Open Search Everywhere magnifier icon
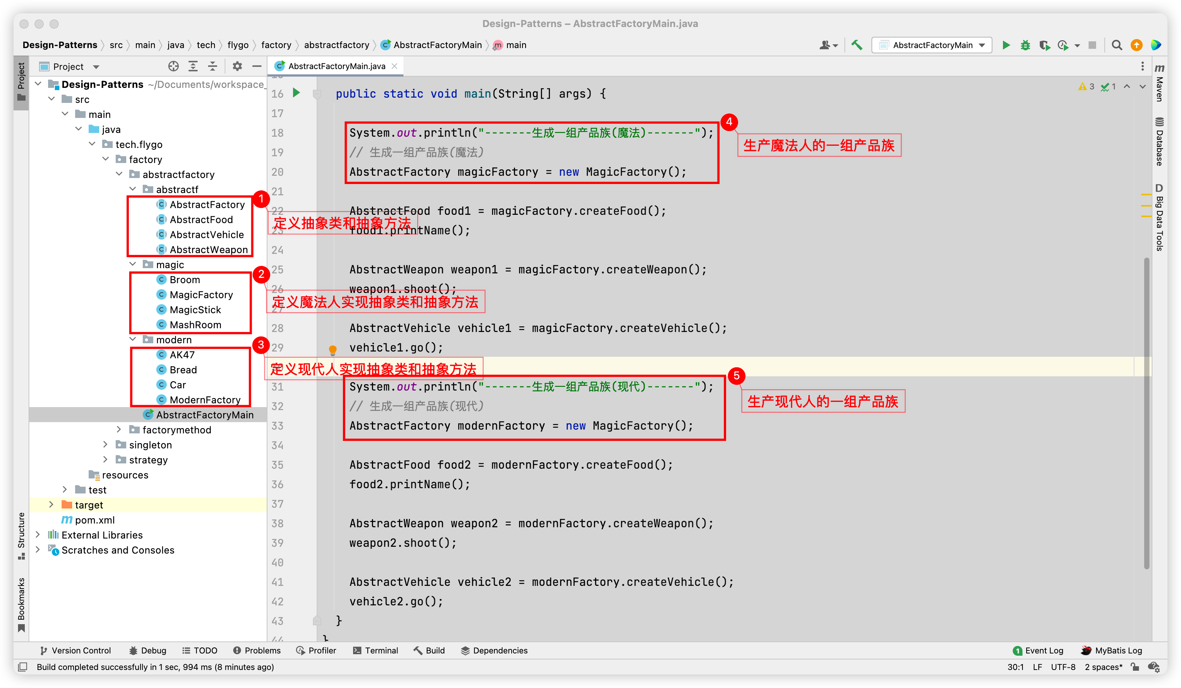Screen dimensions: 1181x688 point(1117,45)
